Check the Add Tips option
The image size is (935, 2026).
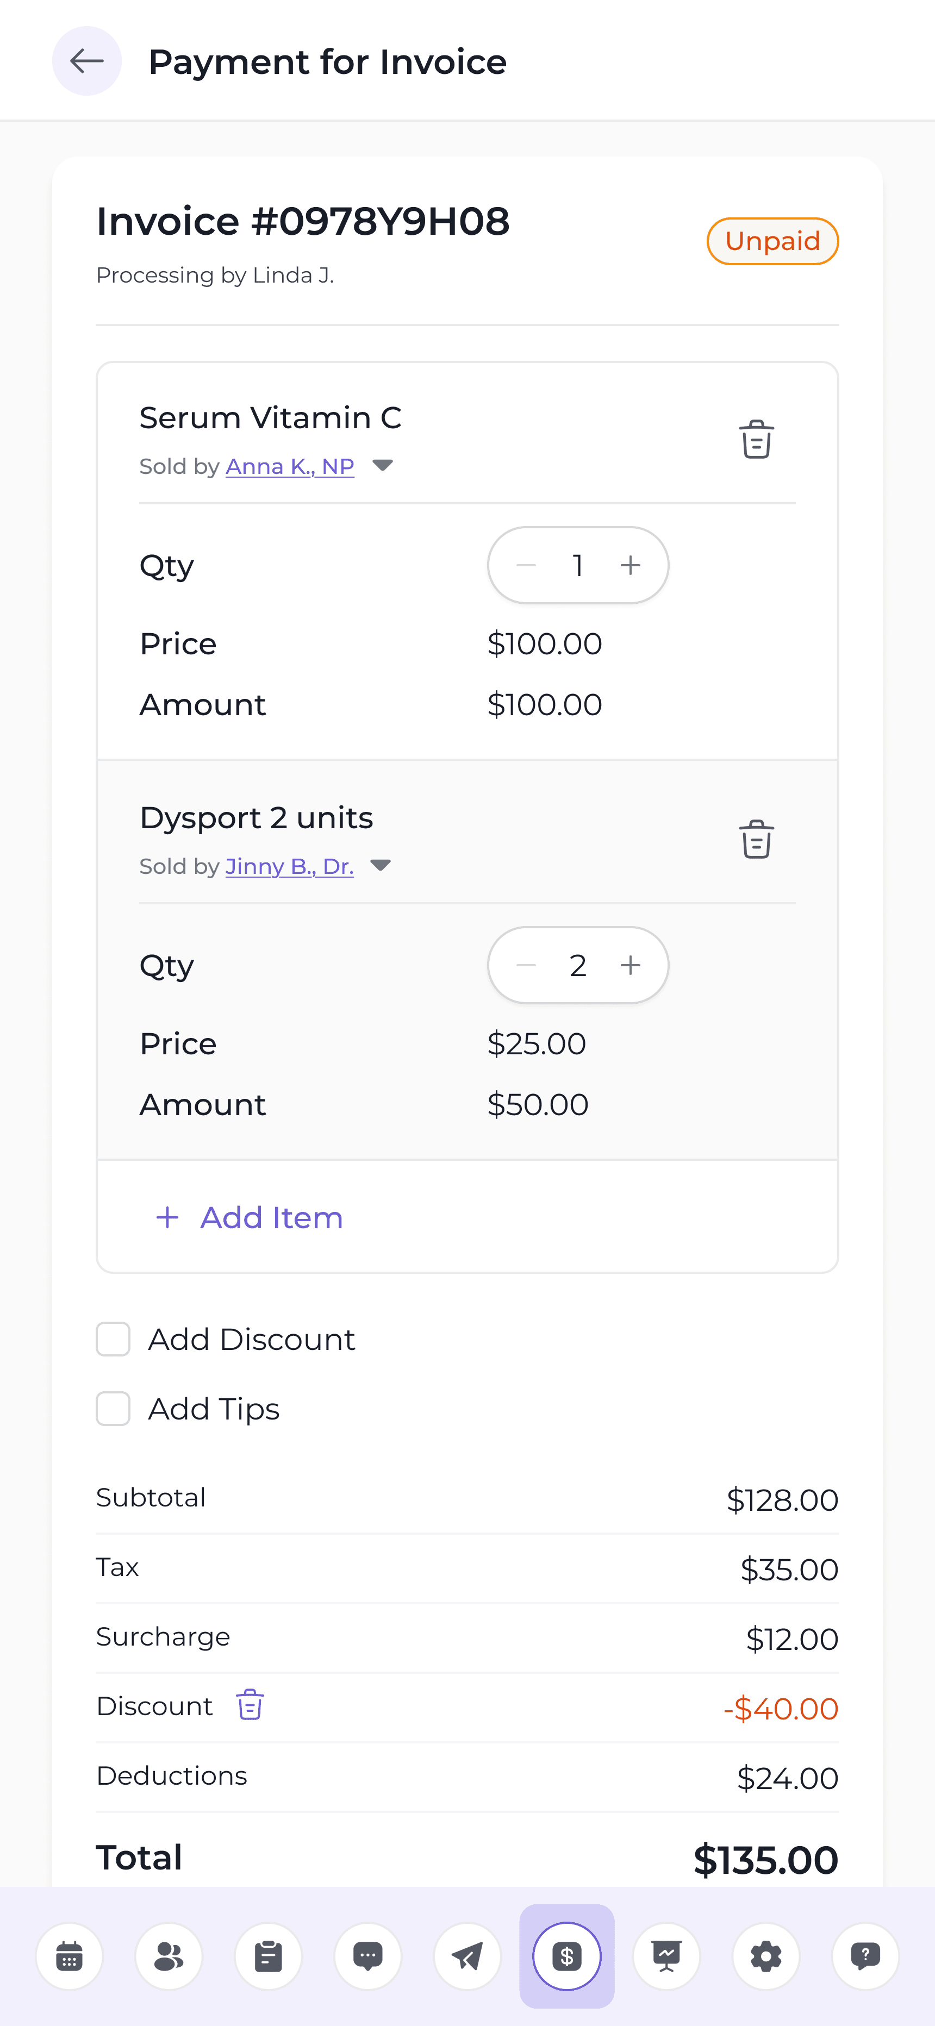(x=113, y=1409)
